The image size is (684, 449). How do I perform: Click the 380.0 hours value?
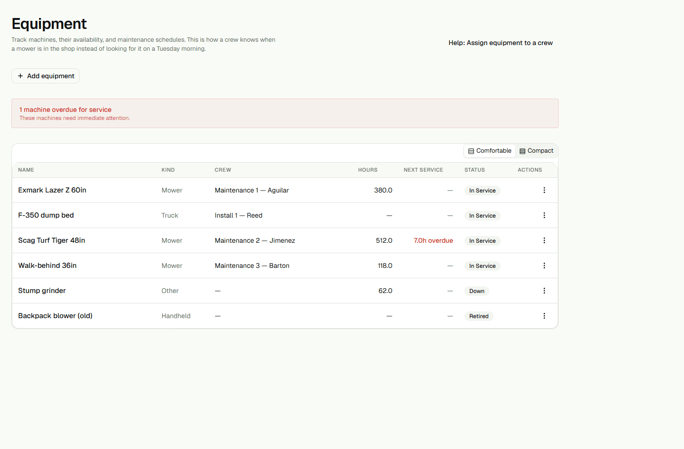383,190
